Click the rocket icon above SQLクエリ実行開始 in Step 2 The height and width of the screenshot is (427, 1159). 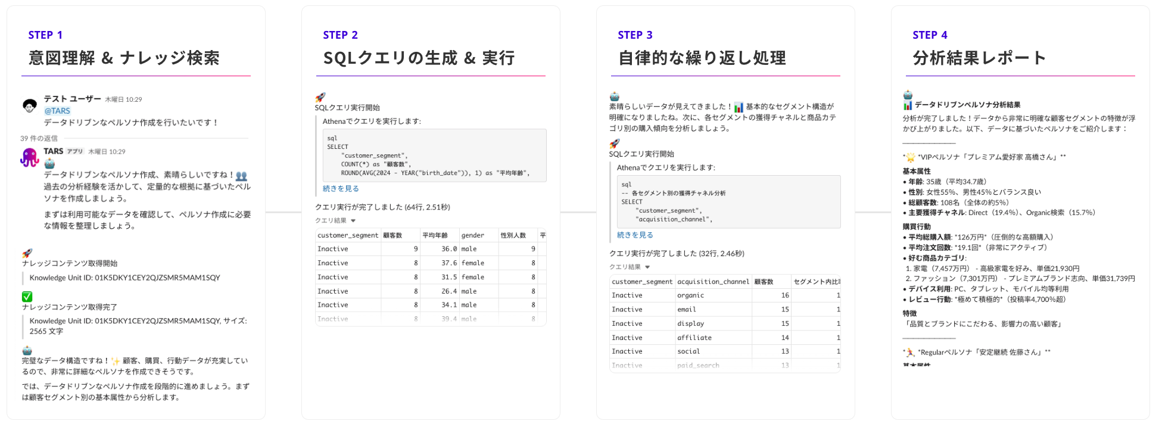320,97
